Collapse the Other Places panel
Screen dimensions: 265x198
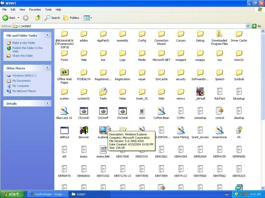[x=48, y=68]
